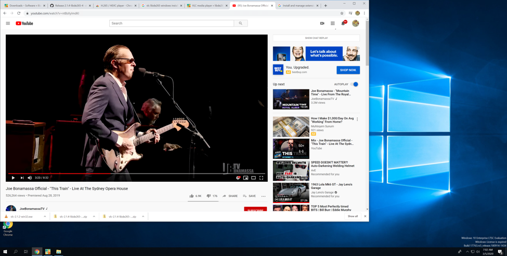Switch to the Install and manage extensions tab
The image size is (507, 256).
tap(296, 6)
